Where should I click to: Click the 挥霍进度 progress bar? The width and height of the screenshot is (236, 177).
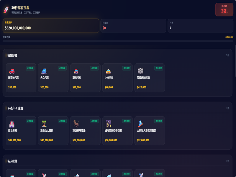click(x=118, y=41)
